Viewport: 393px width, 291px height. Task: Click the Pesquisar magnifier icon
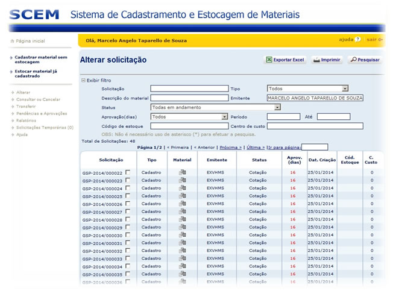(x=353, y=60)
